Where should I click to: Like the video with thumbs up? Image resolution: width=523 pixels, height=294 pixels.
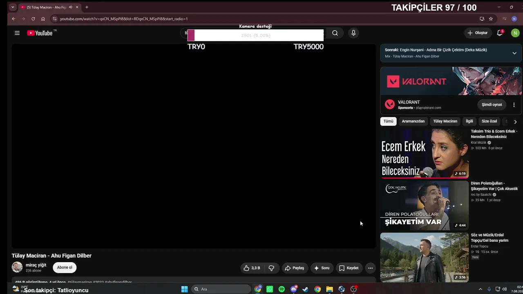(x=252, y=268)
